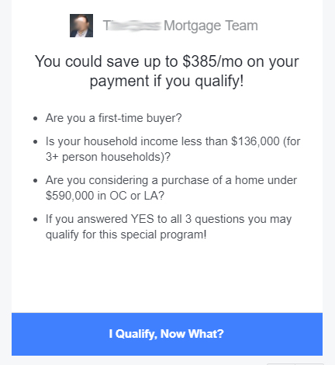The width and height of the screenshot is (335, 365).
Task: Click the bullet dot before household income question
Action: click(36, 142)
